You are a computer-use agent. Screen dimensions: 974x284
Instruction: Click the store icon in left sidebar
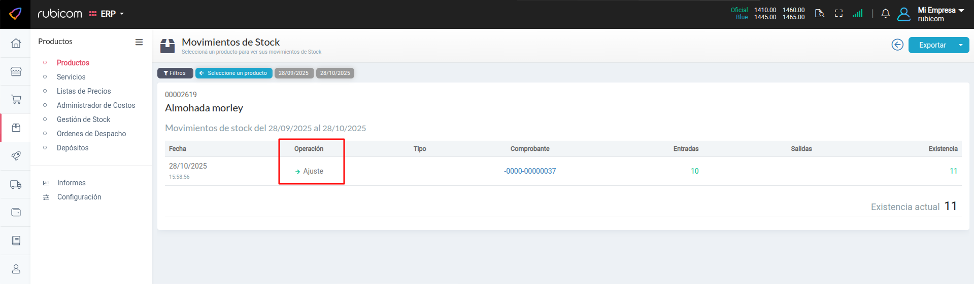click(x=16, y=71)
